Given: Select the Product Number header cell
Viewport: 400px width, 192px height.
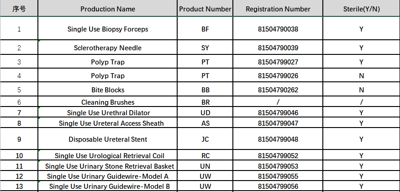Looking at the screenshot, I should [x=205, y=9].
